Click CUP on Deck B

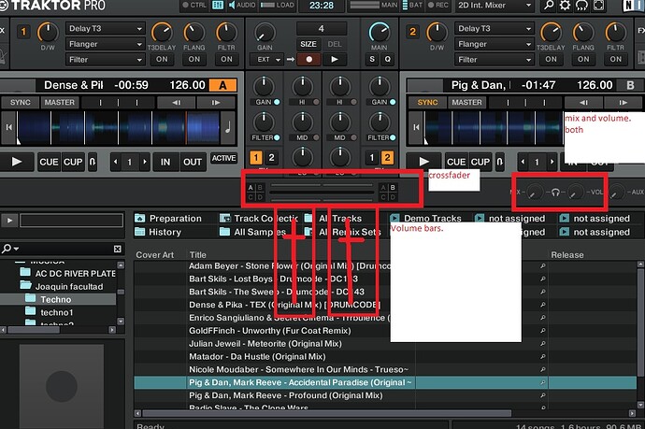[x=480, y=162]
